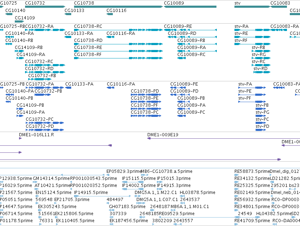
Task: Click EST RE58873.5prime
Action: pyautogui.click(x=252, y=171)
